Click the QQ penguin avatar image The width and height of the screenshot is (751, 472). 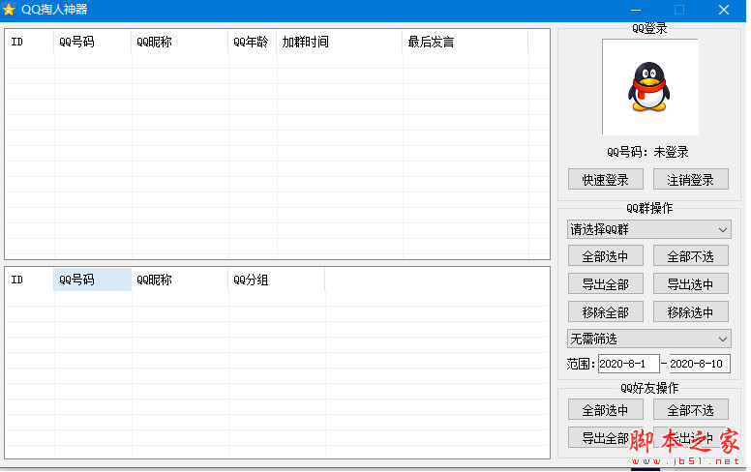[x=648, y=87]
